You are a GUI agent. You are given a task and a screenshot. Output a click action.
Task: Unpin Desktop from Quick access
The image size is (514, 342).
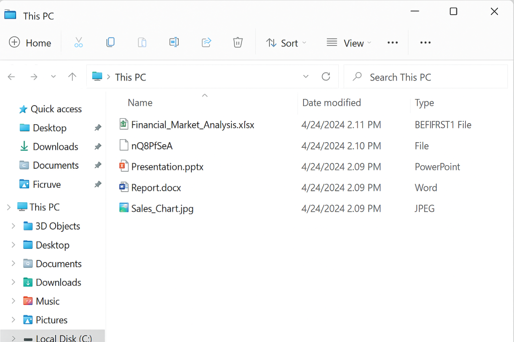click(x=98, y=128)
